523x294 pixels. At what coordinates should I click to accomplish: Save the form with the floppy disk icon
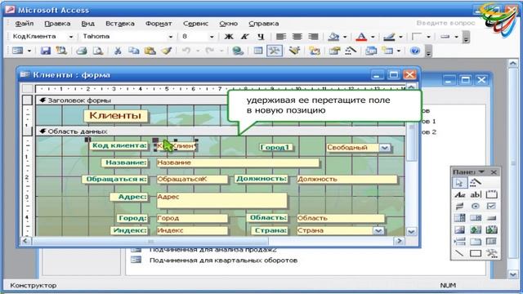(46, 51)
